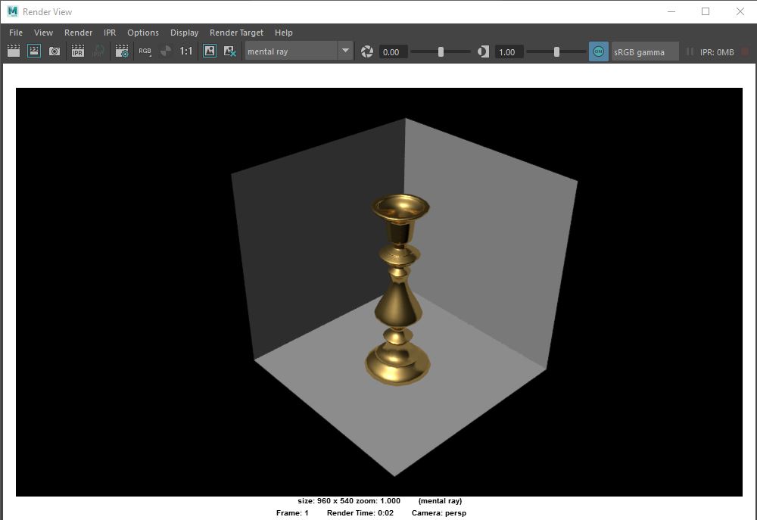Open the Render Settings icon
This screenshot has width=757, height=520.
[122, 51]
